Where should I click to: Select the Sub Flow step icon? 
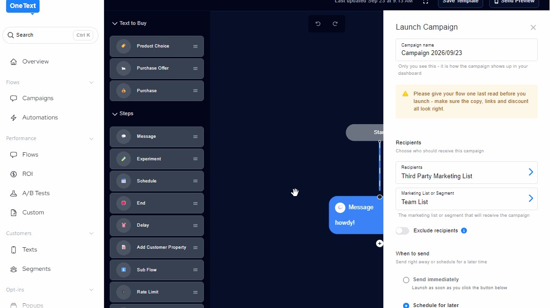(123, 270)
